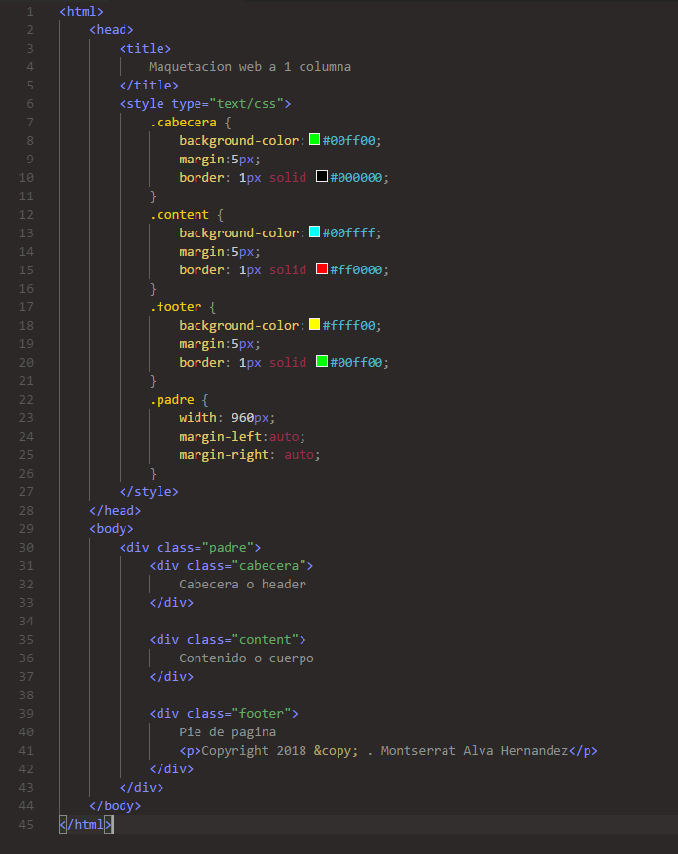Screen dimensions: 678x854
Task: Click the .padre selector
Action: click(x=171, y=400)
